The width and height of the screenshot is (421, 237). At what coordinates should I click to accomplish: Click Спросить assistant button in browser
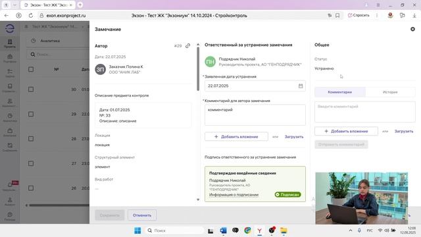point(359,15)
